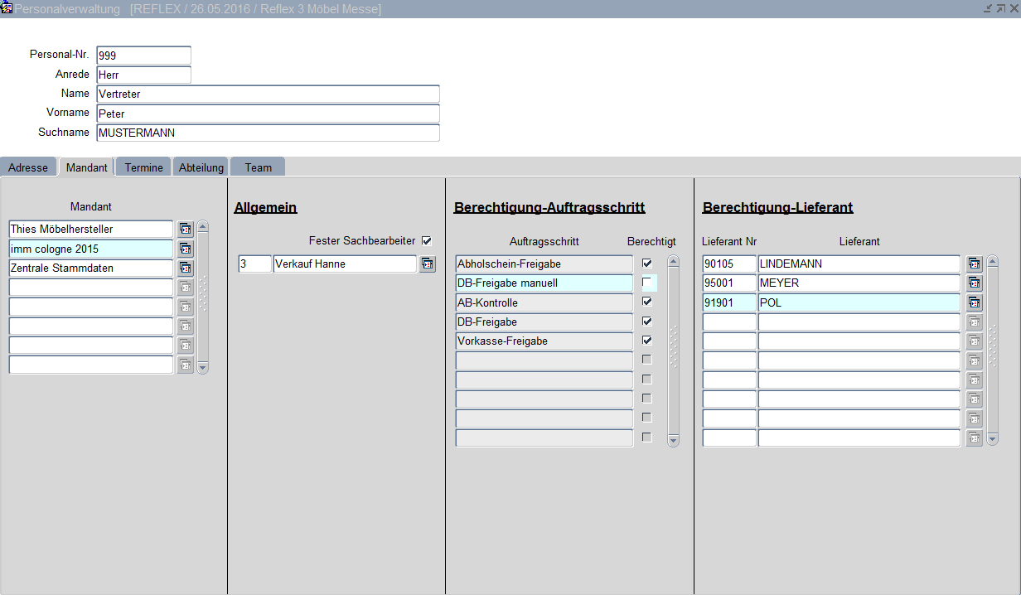Click lookup icon for supplier POL
1021x595 pixels.
(974, 302)
